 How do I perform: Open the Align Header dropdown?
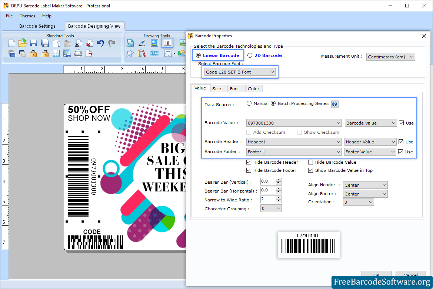[365, 185]
